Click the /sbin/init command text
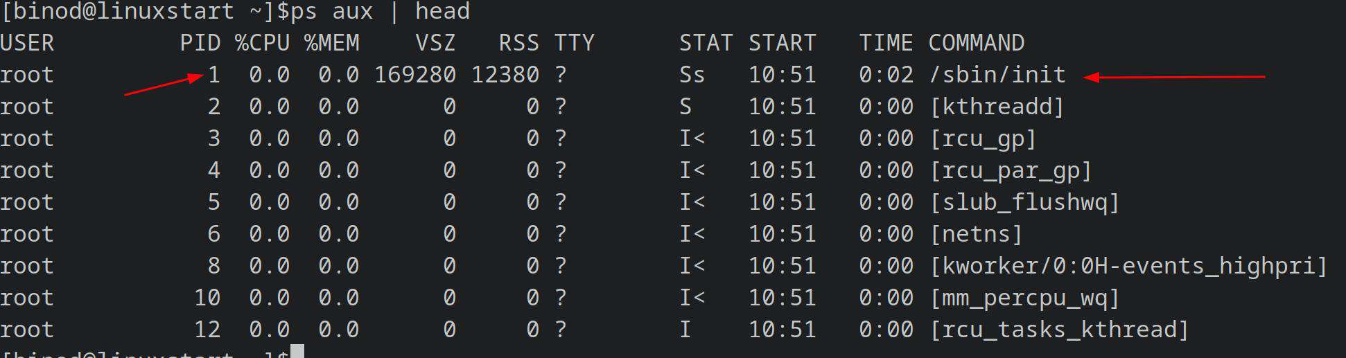Image resolution: width=1346 pixels, height=358 pixels. (997, 75)
